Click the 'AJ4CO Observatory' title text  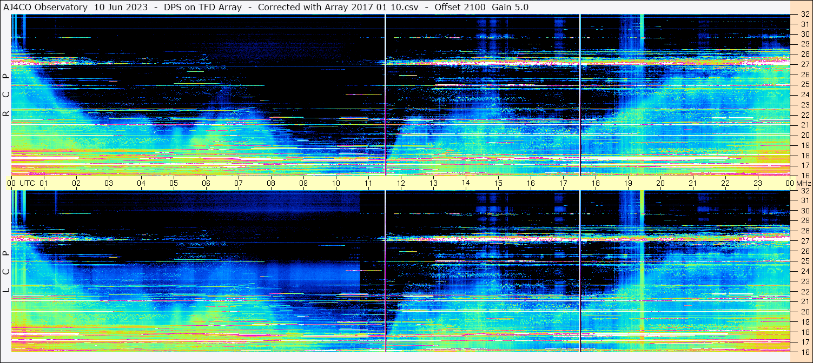pos(45,7)
